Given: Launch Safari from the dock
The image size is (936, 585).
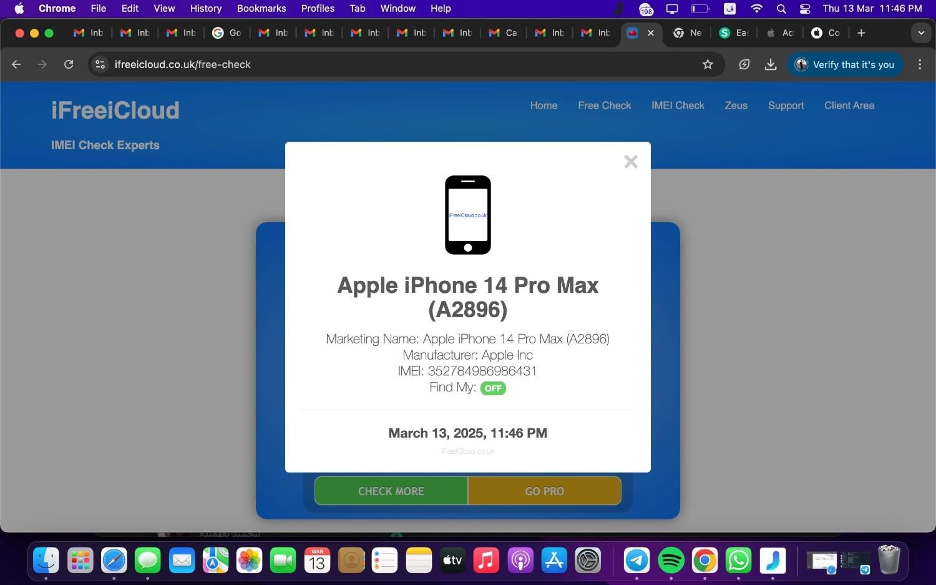Looking at the screenshot, I should point(114,560).
